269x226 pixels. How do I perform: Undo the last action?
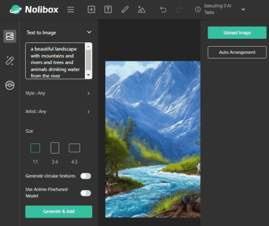click(x=163, y=10)
